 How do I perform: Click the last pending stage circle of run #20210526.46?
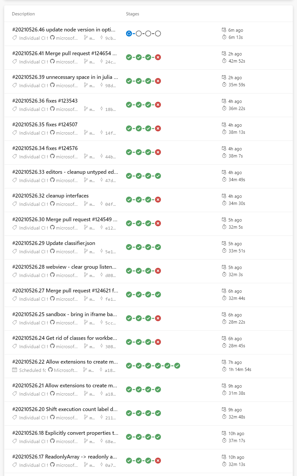coord(158,34)
